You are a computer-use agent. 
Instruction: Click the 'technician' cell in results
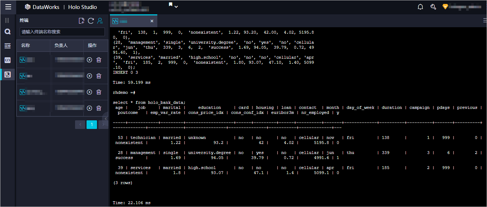pyautogui.click(x=143, y=138)
